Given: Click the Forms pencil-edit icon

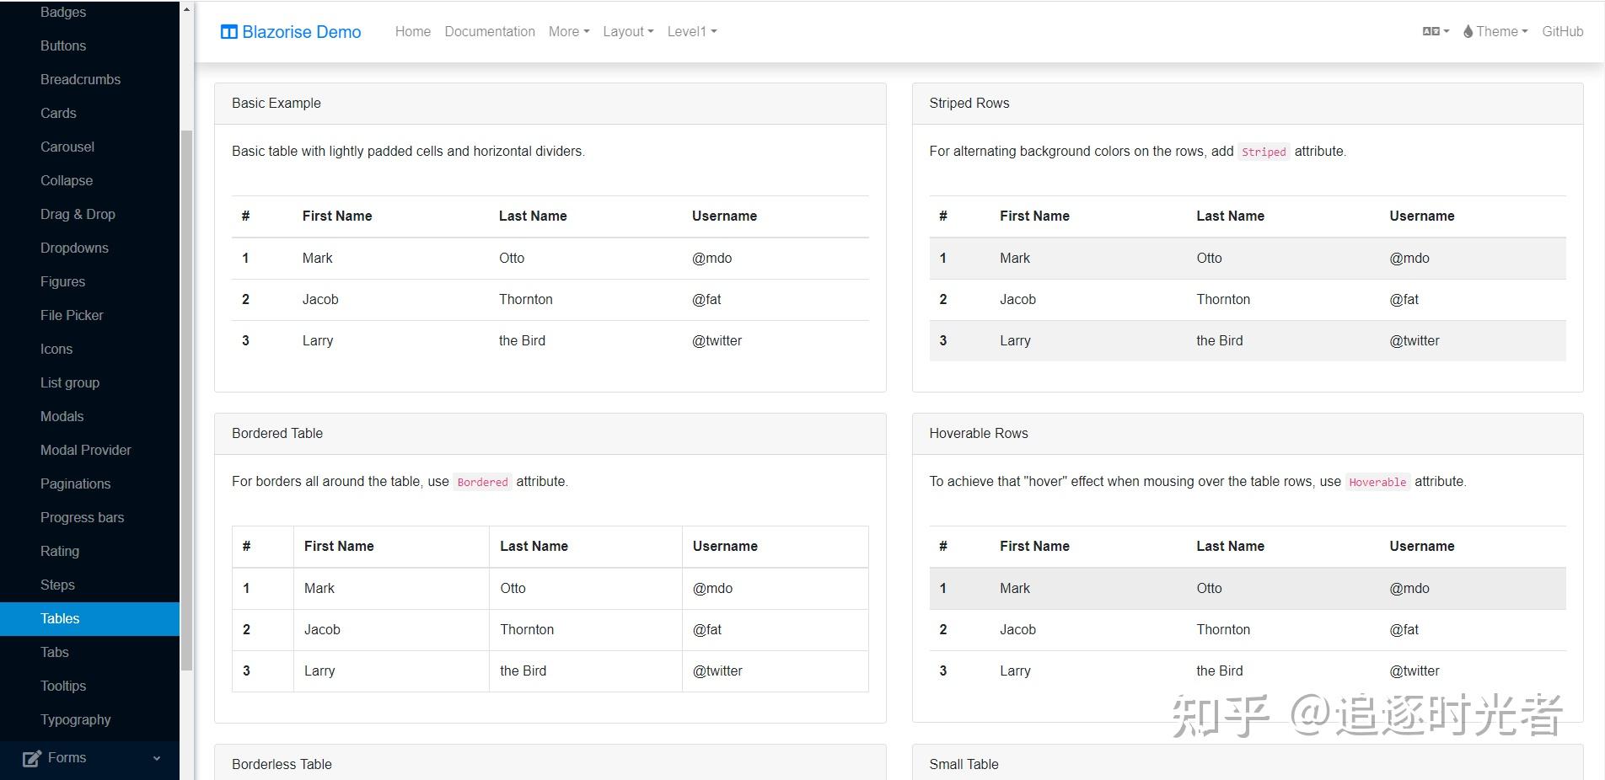Looking at the screenshot, I should [31, 758].
